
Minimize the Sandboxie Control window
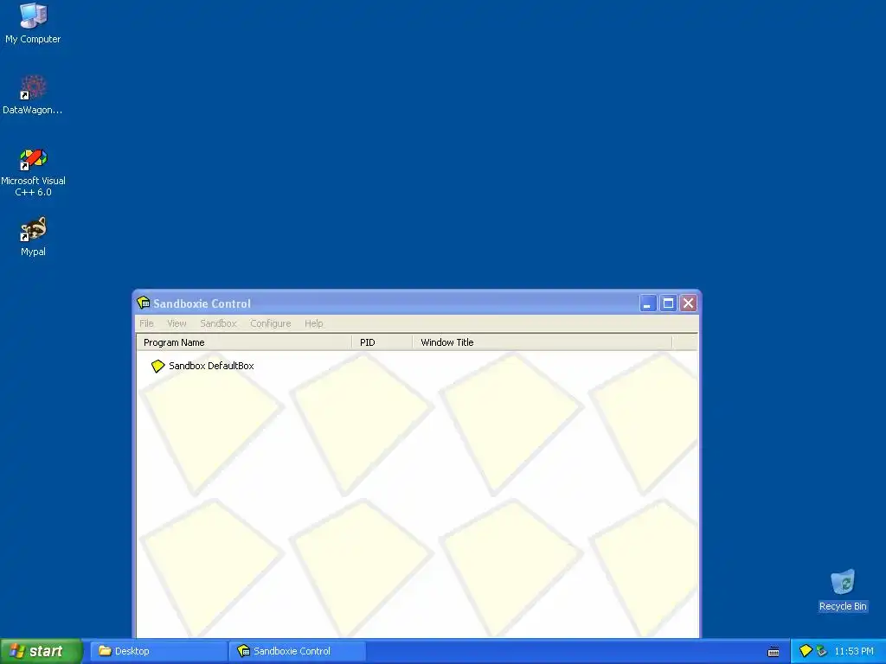point(647,303)
